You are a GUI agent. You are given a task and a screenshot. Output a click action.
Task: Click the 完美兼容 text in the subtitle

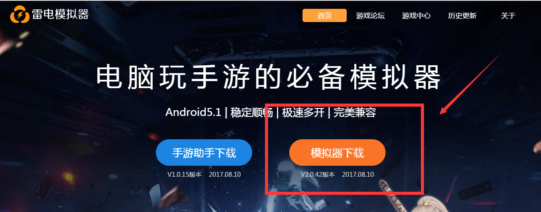tap(355, 112)
